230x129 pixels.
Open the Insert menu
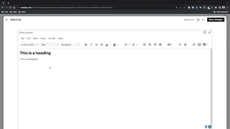click(x=43, y=38)
